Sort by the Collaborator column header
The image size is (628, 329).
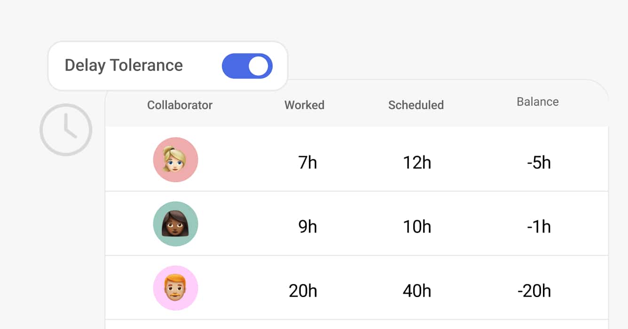click(x=180, y=105)
